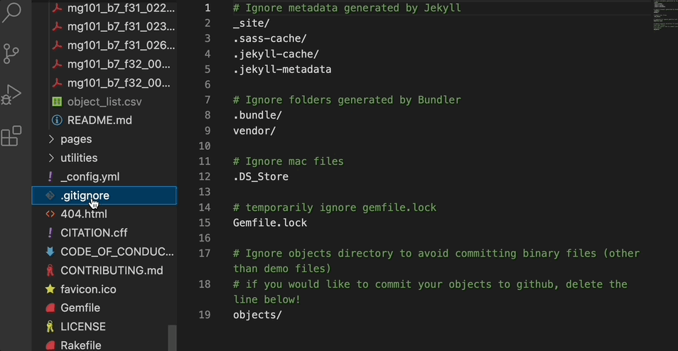
Task: Click the red ribbon icon of CONTRIBUTING.md
Action: click(50, 271)
